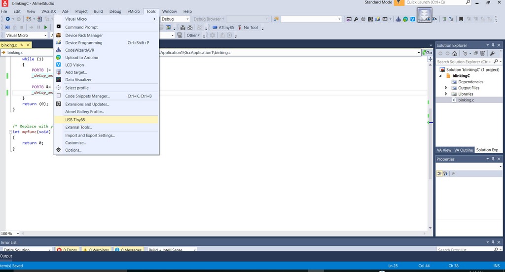Click Pending Changes Filter clock icon
This screenshot has height=272, width=505.
[466, 53]
